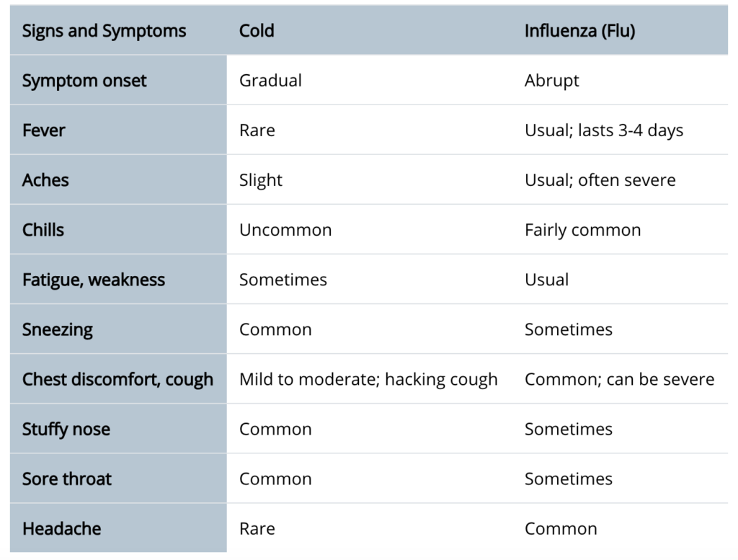Click the Gradual cell under Cold

pos(271,81)
